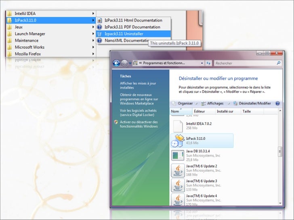
Task: Click the Programmes et fonctionn... breadcrumb
Action: point(164,63)
